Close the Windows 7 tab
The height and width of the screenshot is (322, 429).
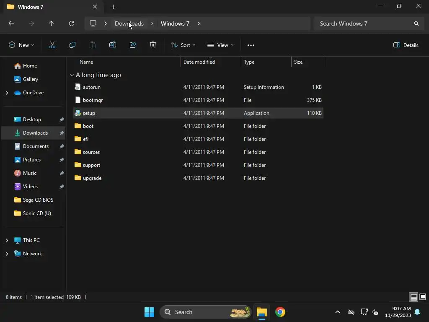pyautogui.click(x=95, y=7)
